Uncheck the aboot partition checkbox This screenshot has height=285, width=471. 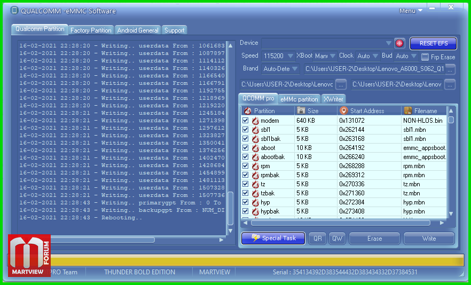coord(246,148)
